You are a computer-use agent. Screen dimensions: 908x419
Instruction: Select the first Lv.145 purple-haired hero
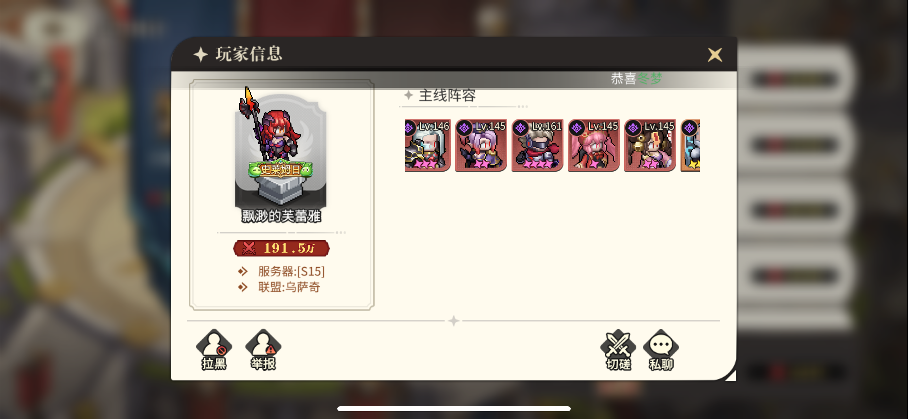[x=481, y=145]
